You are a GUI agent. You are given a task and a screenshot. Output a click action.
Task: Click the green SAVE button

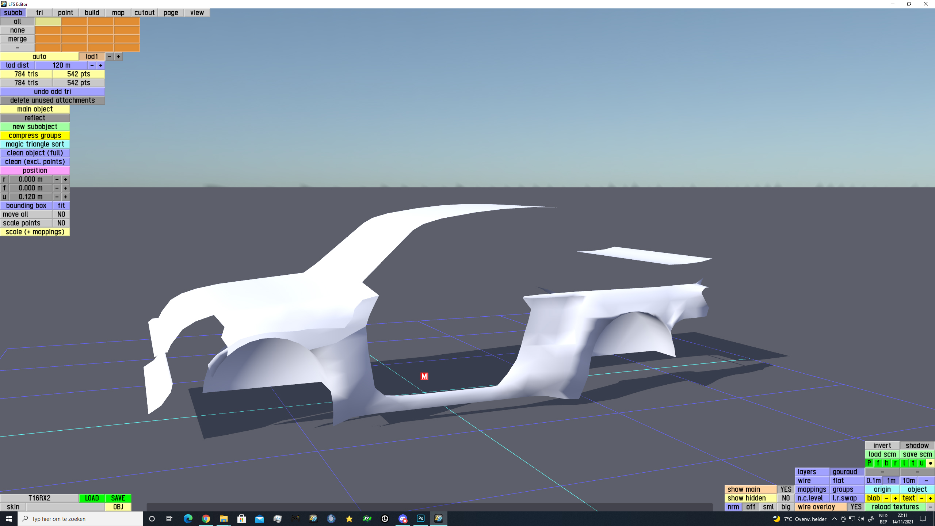click(118, 498)
